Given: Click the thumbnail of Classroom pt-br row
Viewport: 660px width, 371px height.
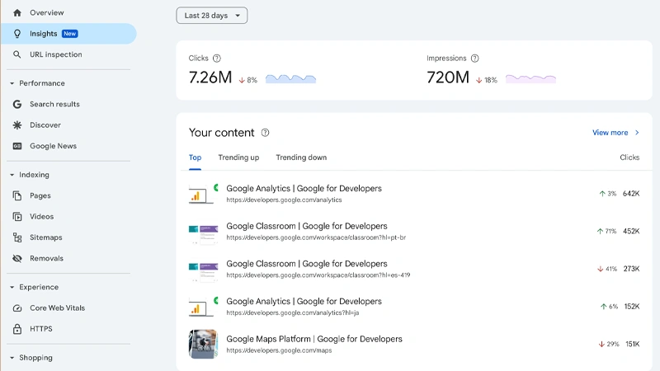Looking at the screenshot, I should (x=203, y=235).
